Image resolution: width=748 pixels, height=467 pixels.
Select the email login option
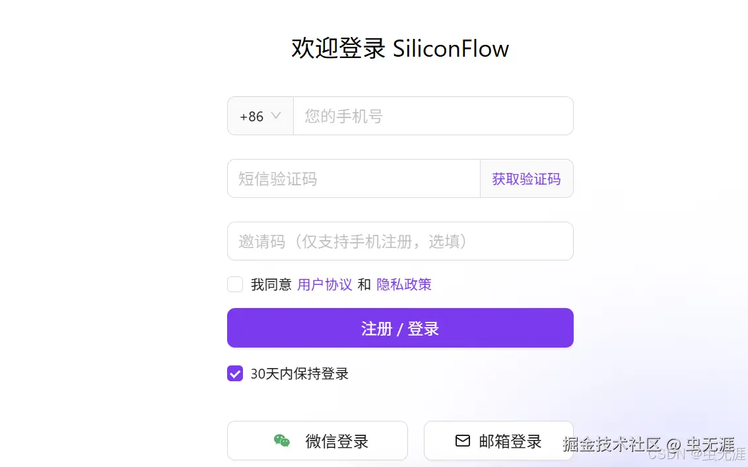tap(498, 441)
